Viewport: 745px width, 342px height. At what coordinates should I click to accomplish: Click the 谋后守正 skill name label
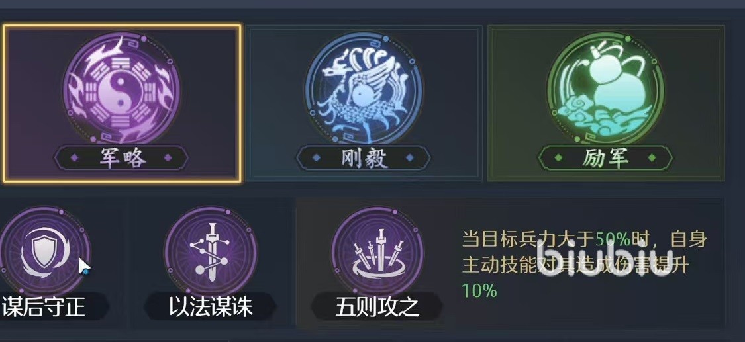44,308
